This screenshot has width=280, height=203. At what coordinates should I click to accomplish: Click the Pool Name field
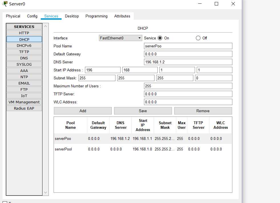[188, 46]
